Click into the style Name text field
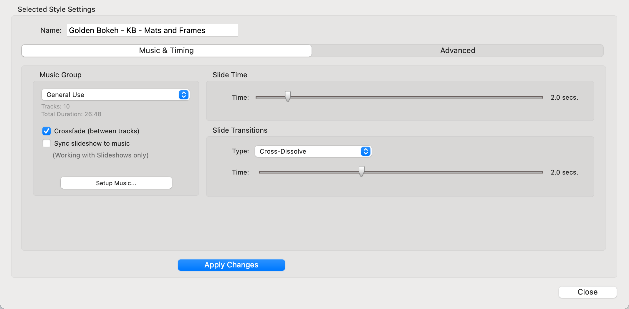 click(152, 30)
